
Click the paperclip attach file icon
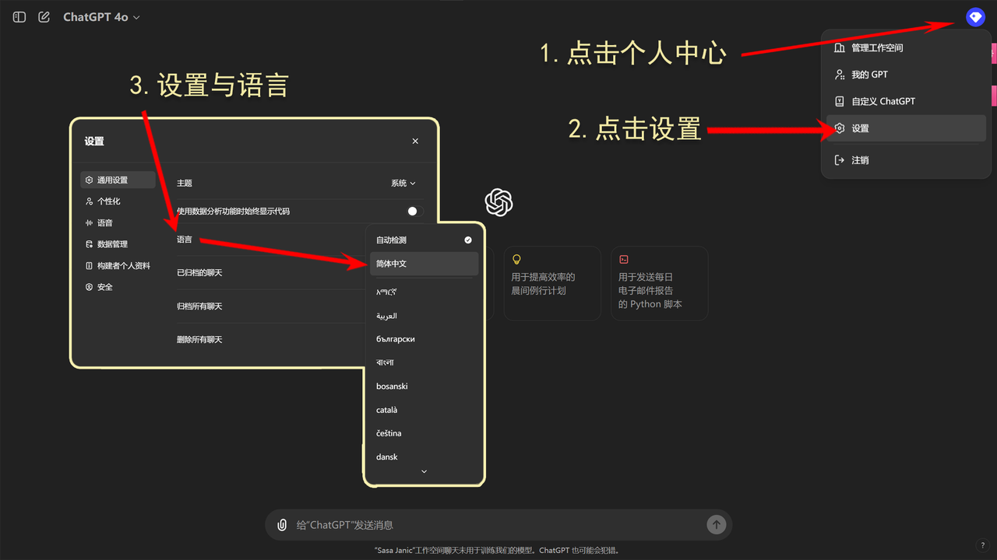(x=282, y=525)
